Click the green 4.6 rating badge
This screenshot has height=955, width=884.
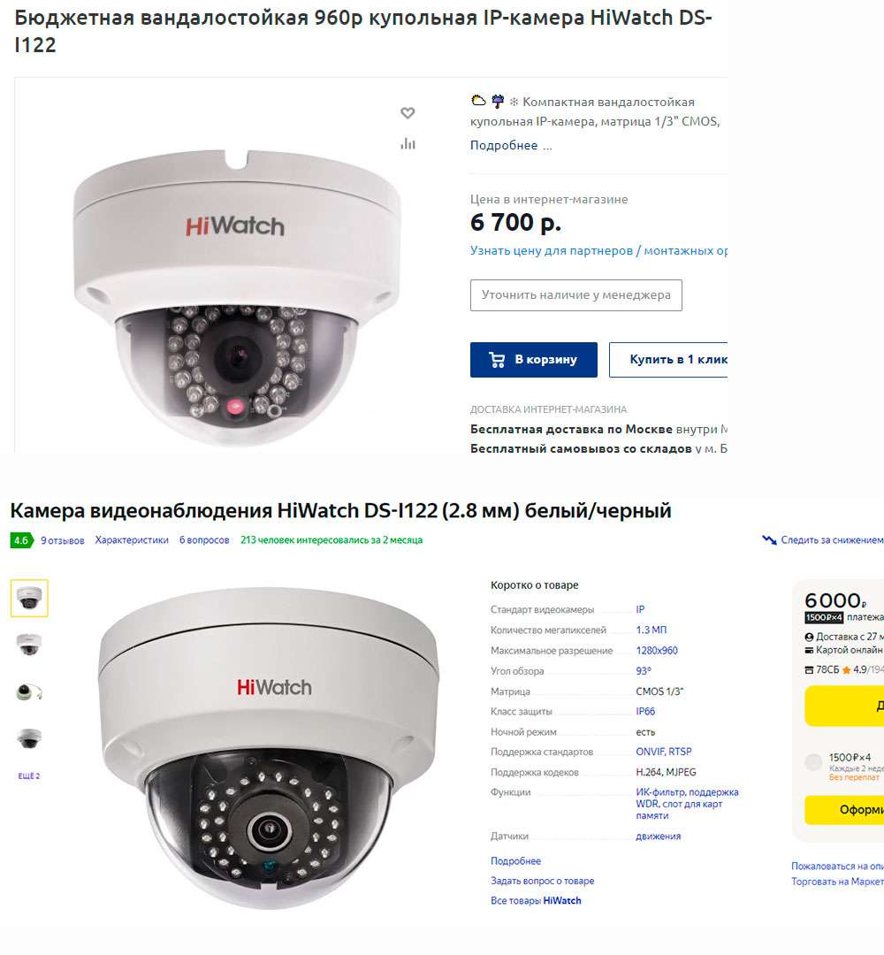click(21, 540)
